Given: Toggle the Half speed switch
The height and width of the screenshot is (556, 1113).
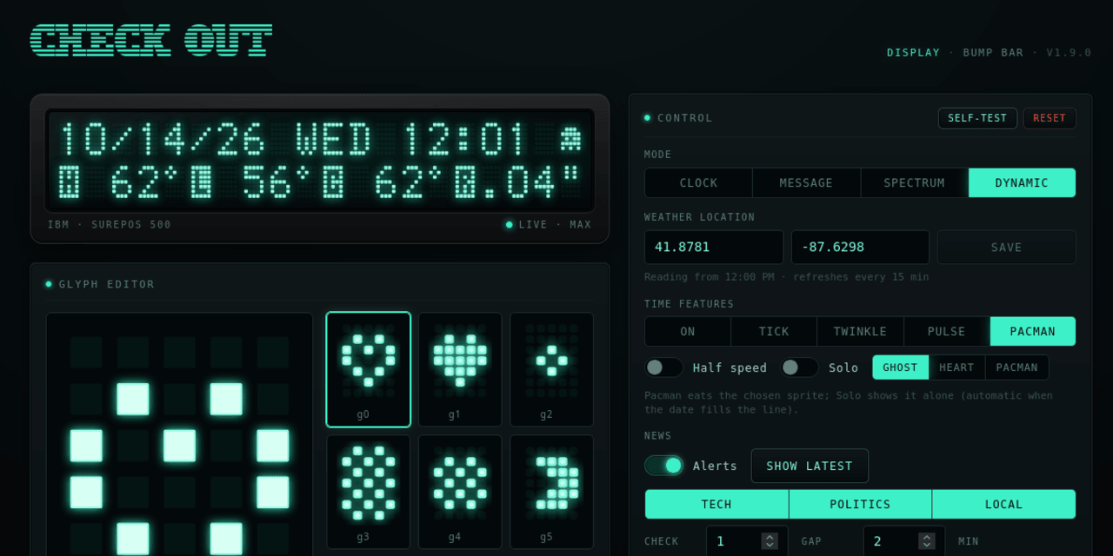Looking at the screenshot, I should click(x=663, y=367).
